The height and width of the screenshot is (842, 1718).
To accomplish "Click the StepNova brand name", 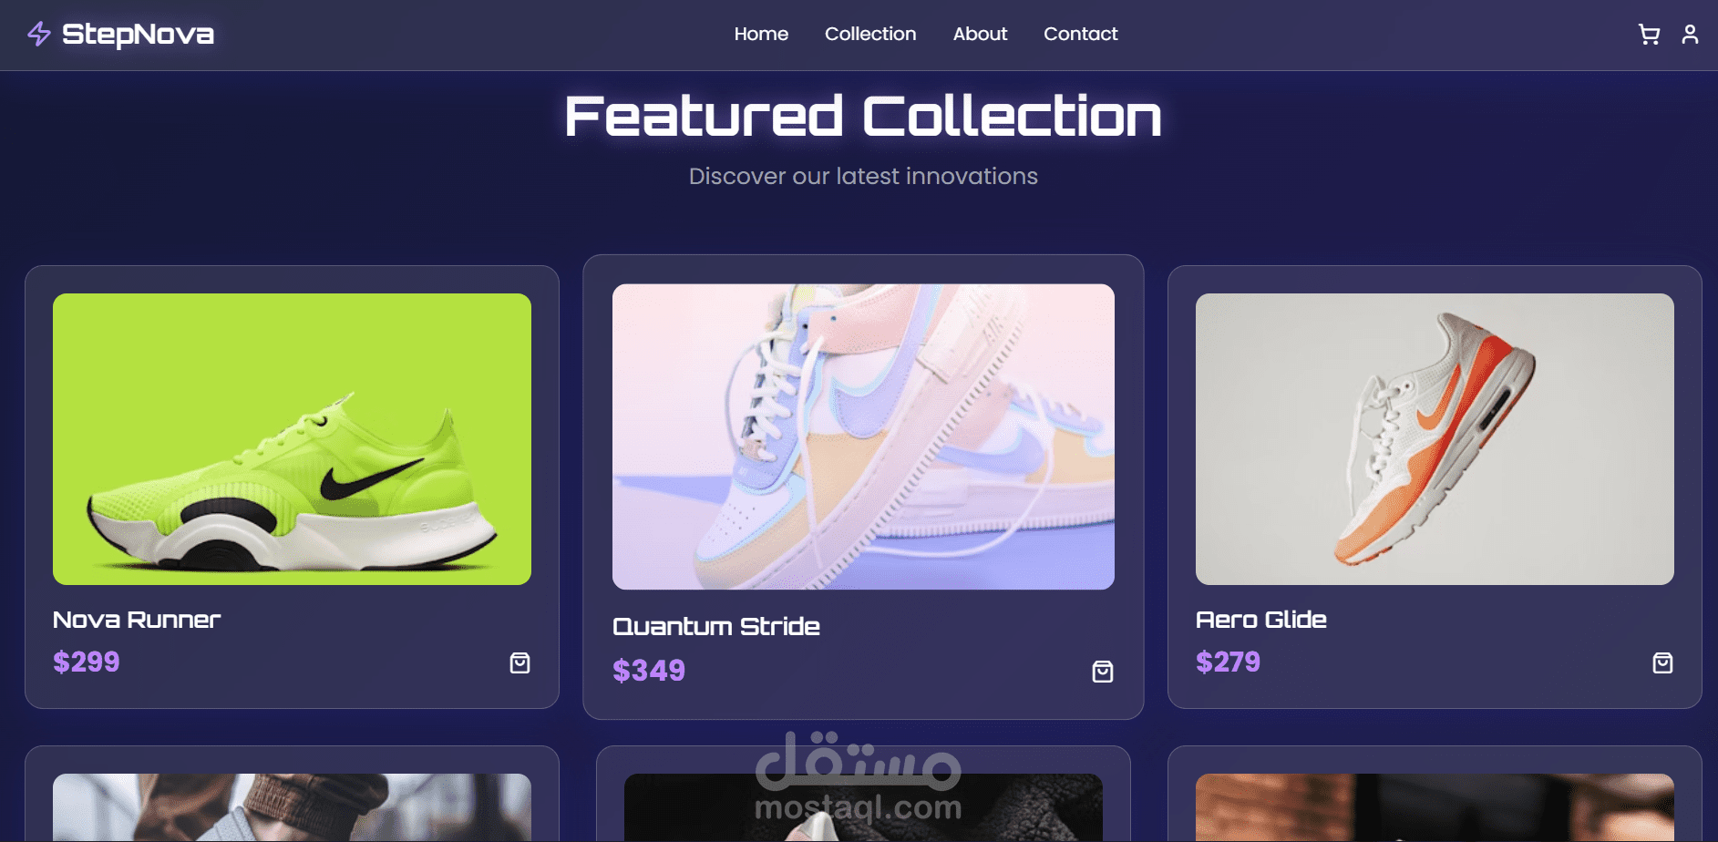I will click(x=138, y=35).
